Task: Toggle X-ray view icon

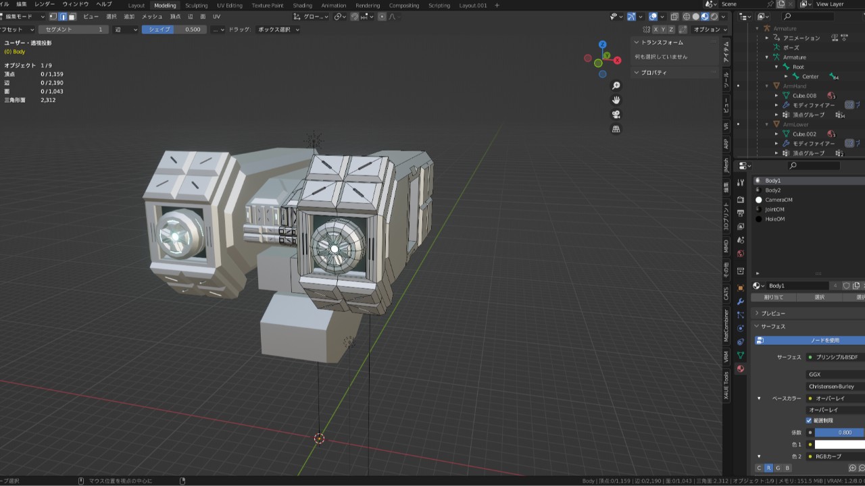Action: coord(674,17)
